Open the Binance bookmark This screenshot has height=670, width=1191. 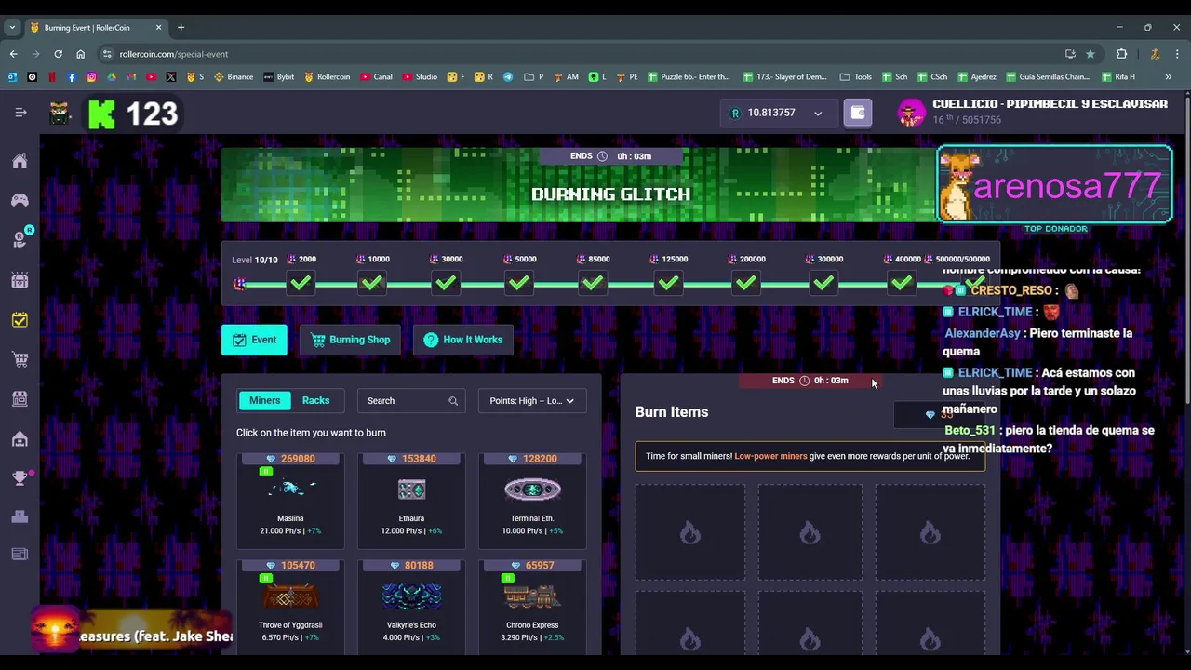pos(234,77)
